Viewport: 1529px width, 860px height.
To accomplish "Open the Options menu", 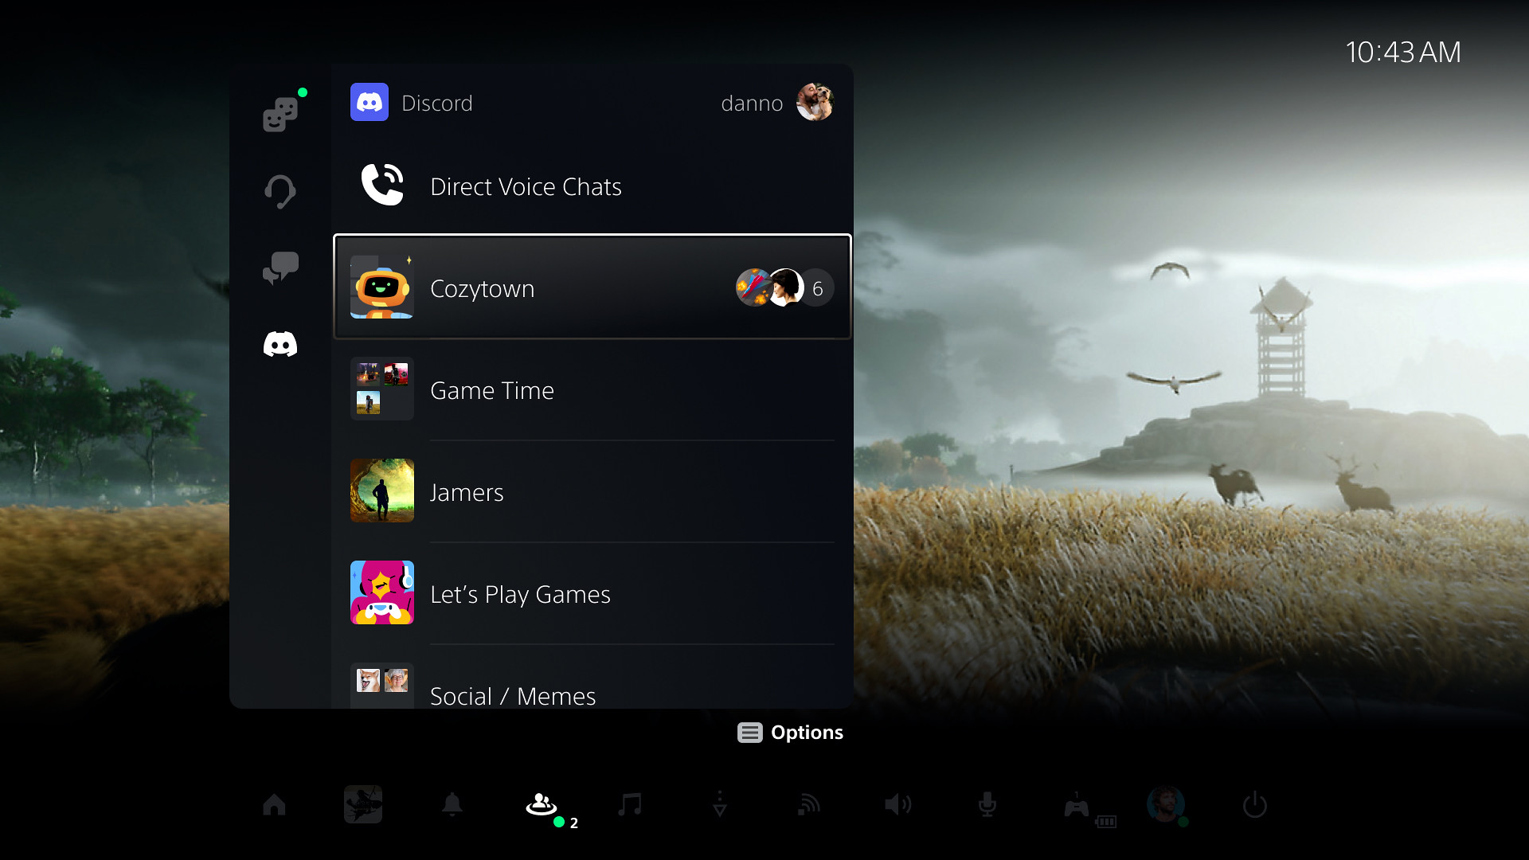I will [788, 732].
